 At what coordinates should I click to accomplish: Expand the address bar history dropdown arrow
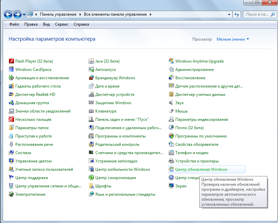tap(229, 15)
